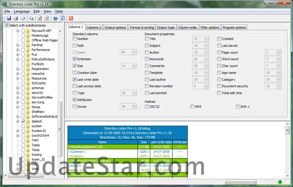Open the Language menu
The height and width of the screenshot is (187, 293).
pyautogui.click(x=22, y=11)
